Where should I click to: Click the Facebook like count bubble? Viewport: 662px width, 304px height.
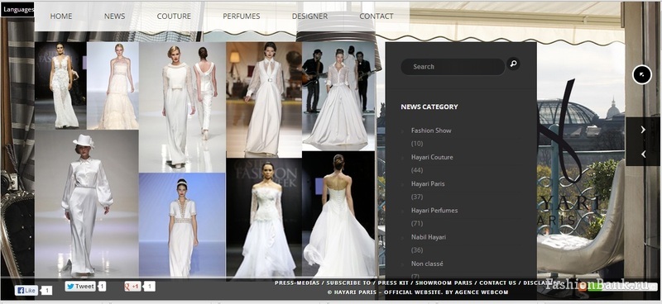pyautogui.click(x=47, y=291)
